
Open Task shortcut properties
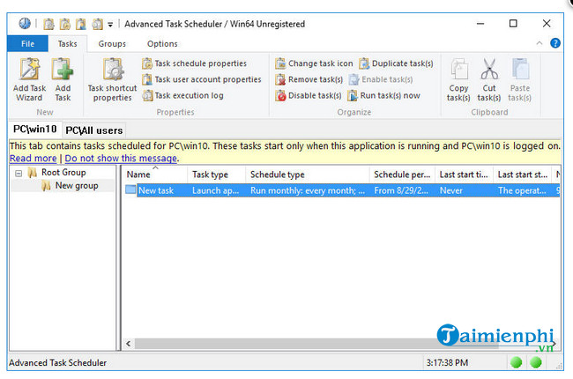point(112,79)
